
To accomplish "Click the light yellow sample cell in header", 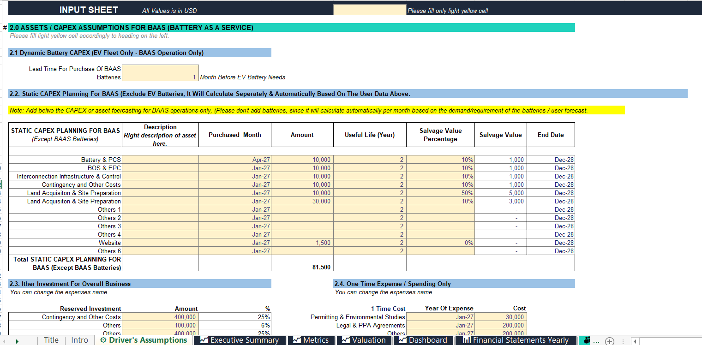I will pyautogui.click(x=370, y=10).
